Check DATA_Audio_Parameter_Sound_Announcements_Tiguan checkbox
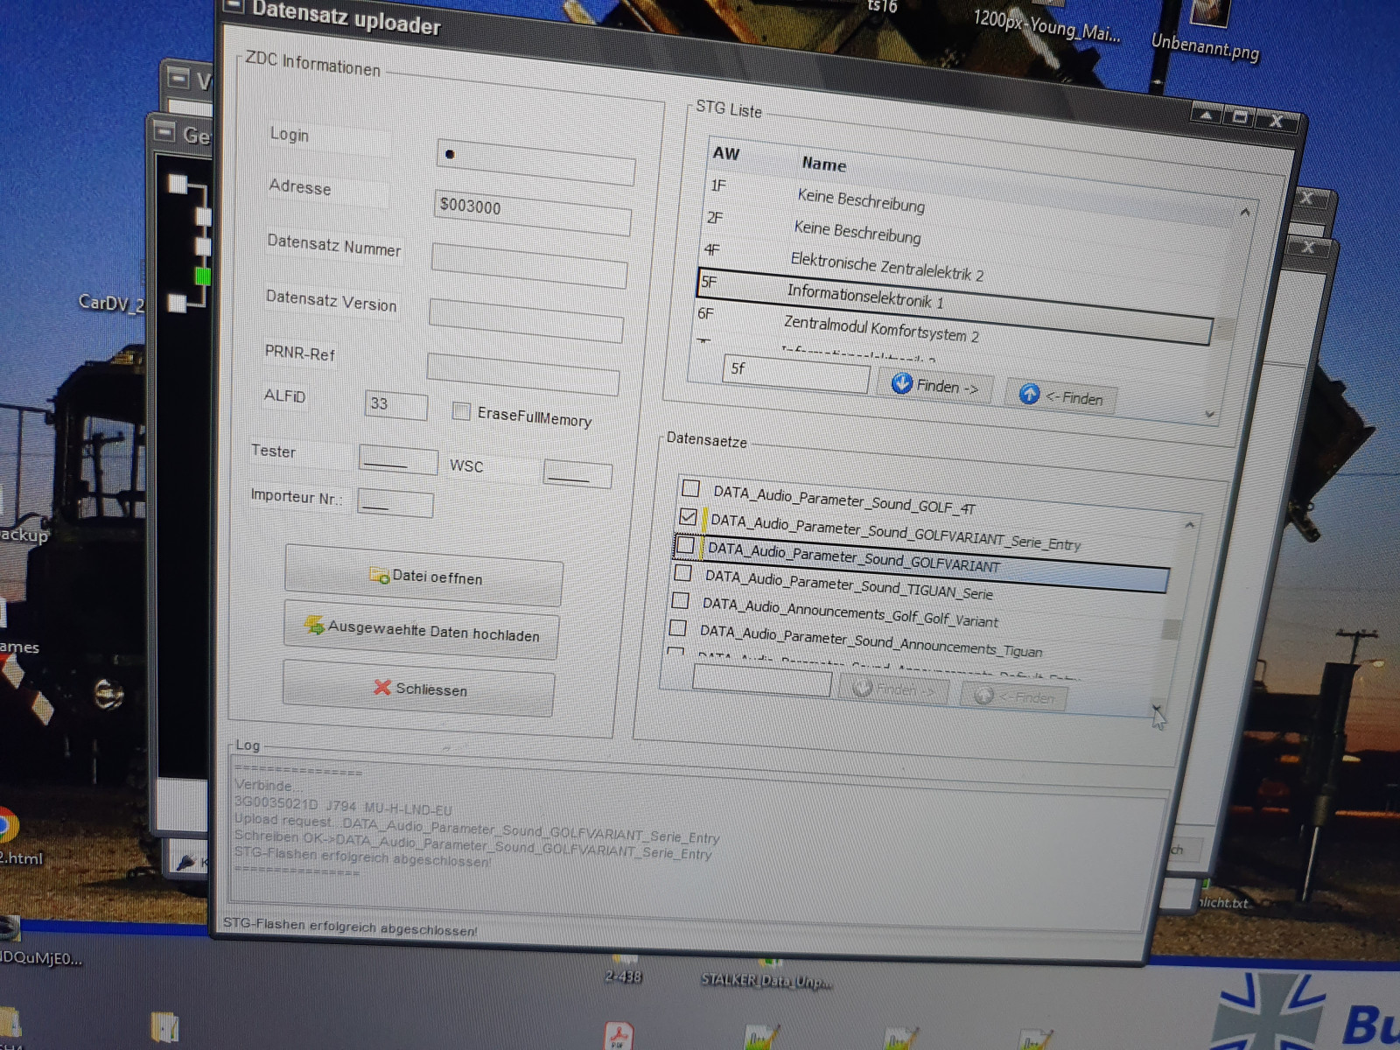 (677, 627)
